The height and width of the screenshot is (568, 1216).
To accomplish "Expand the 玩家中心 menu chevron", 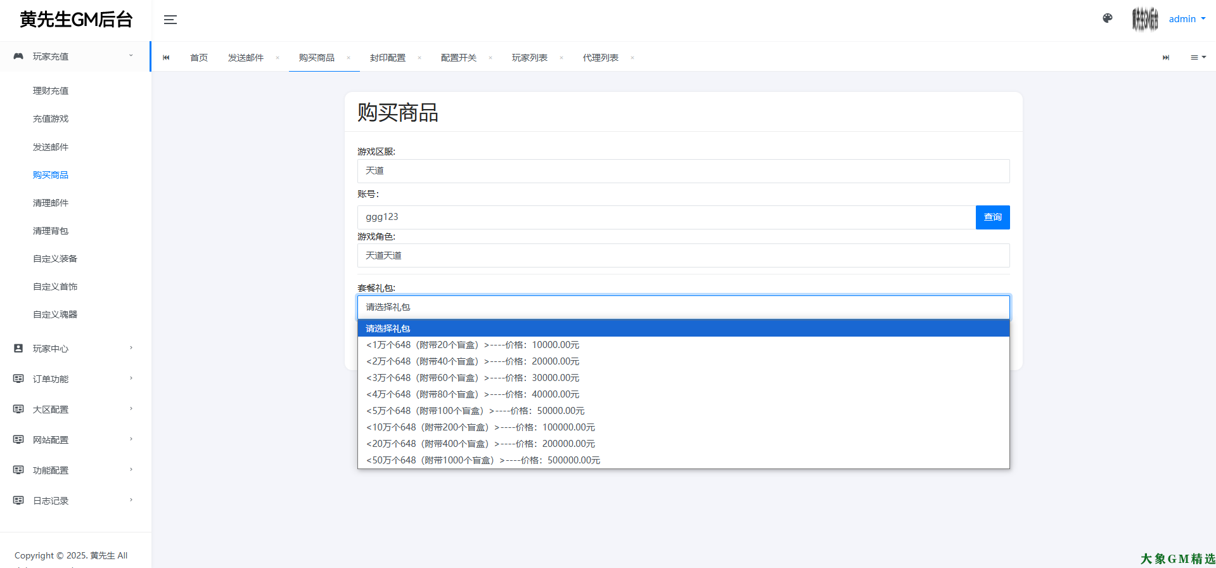I will [x=131, y=348].
